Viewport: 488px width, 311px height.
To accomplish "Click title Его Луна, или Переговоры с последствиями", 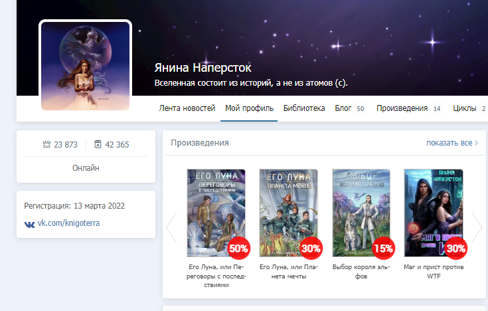I will click(x=216, y=276).
